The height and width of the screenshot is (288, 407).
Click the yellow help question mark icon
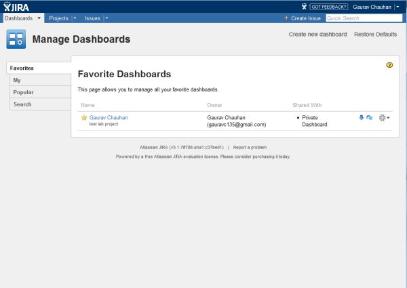pos(389,65)
